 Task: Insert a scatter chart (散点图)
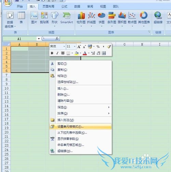[132, 19]
